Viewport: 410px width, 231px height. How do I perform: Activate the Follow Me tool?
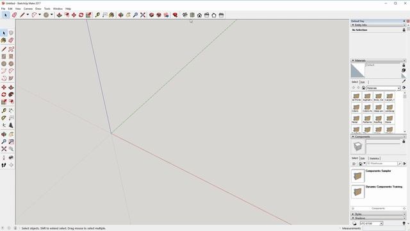point(11,94)
